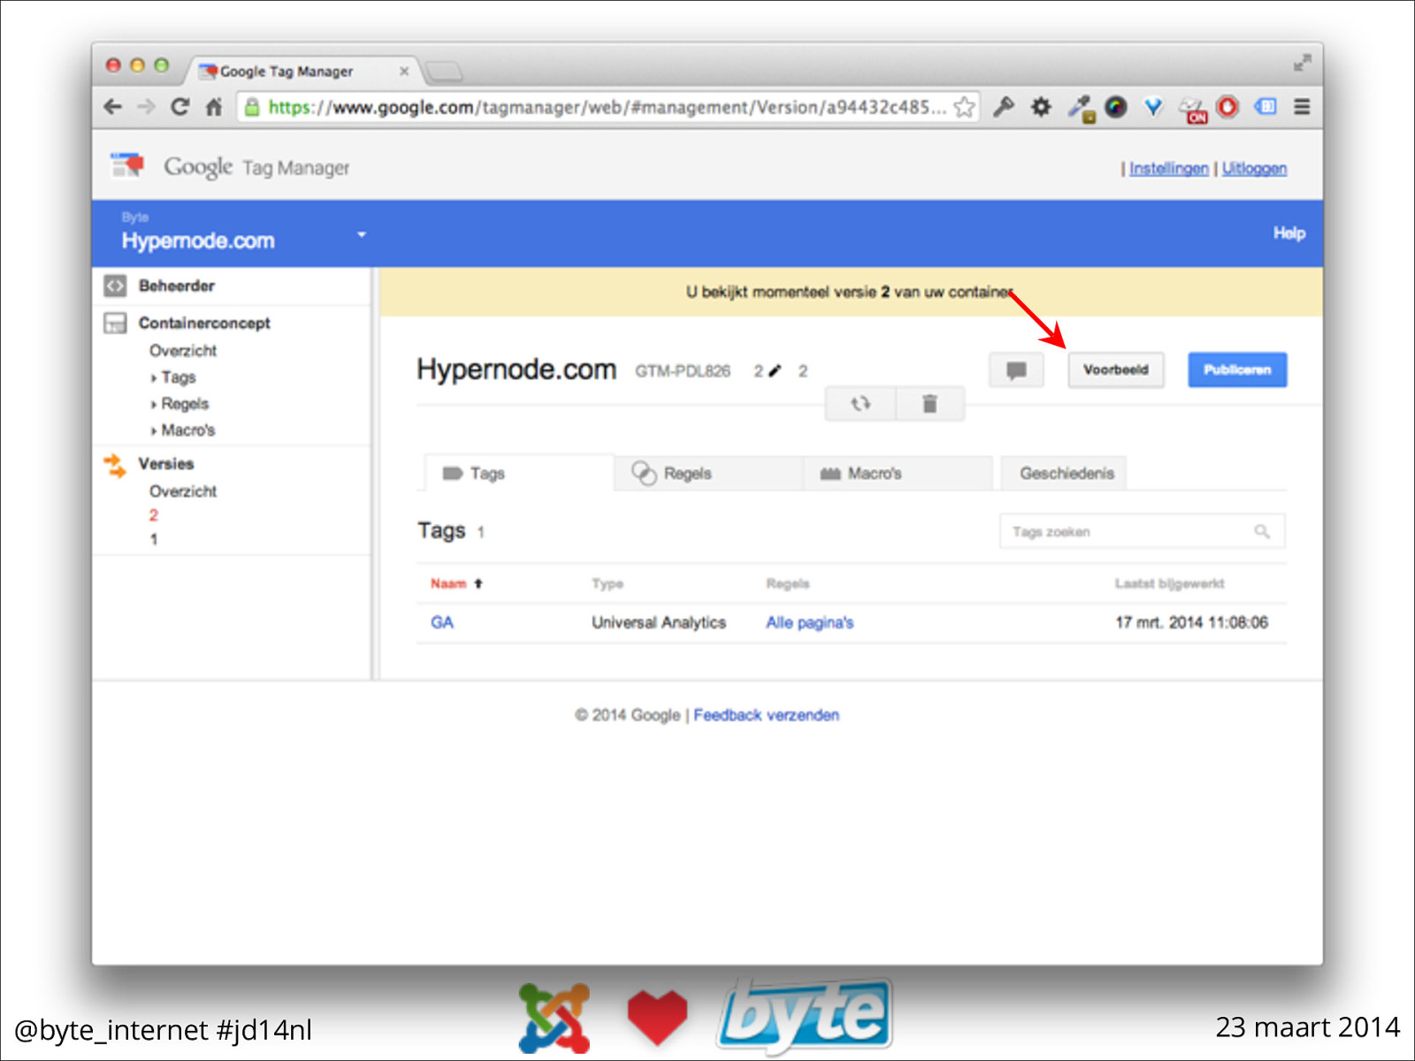Click the eyedropper extension icon

1080,107
